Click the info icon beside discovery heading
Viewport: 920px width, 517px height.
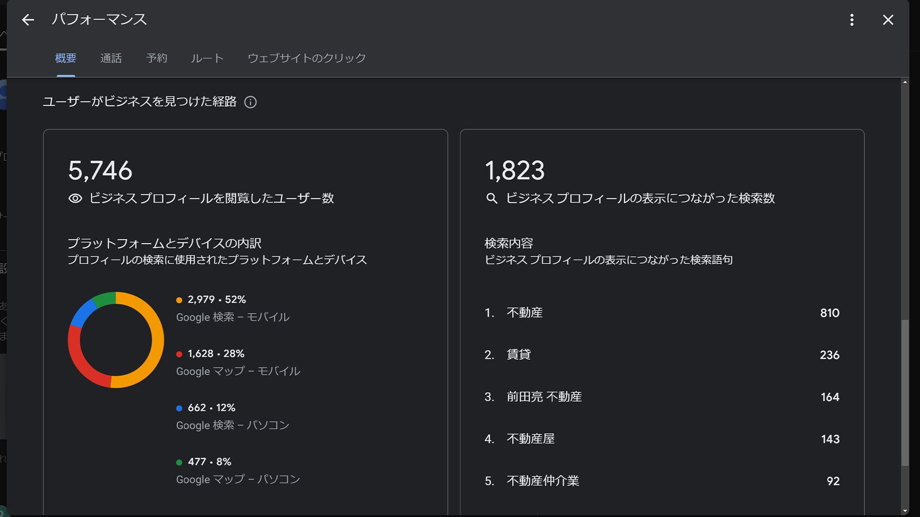tap(250, 102)
